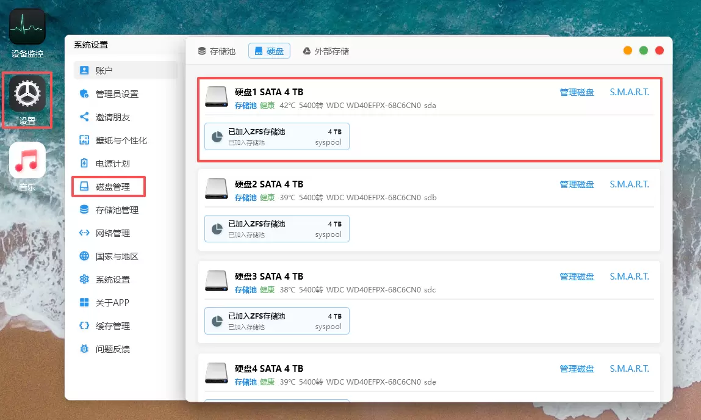Image resolution: width=701 pixels, height=420 pixels.
Task: Click 管理磁盘 link for 硬盘1
Action: click(x=577, y=93)
